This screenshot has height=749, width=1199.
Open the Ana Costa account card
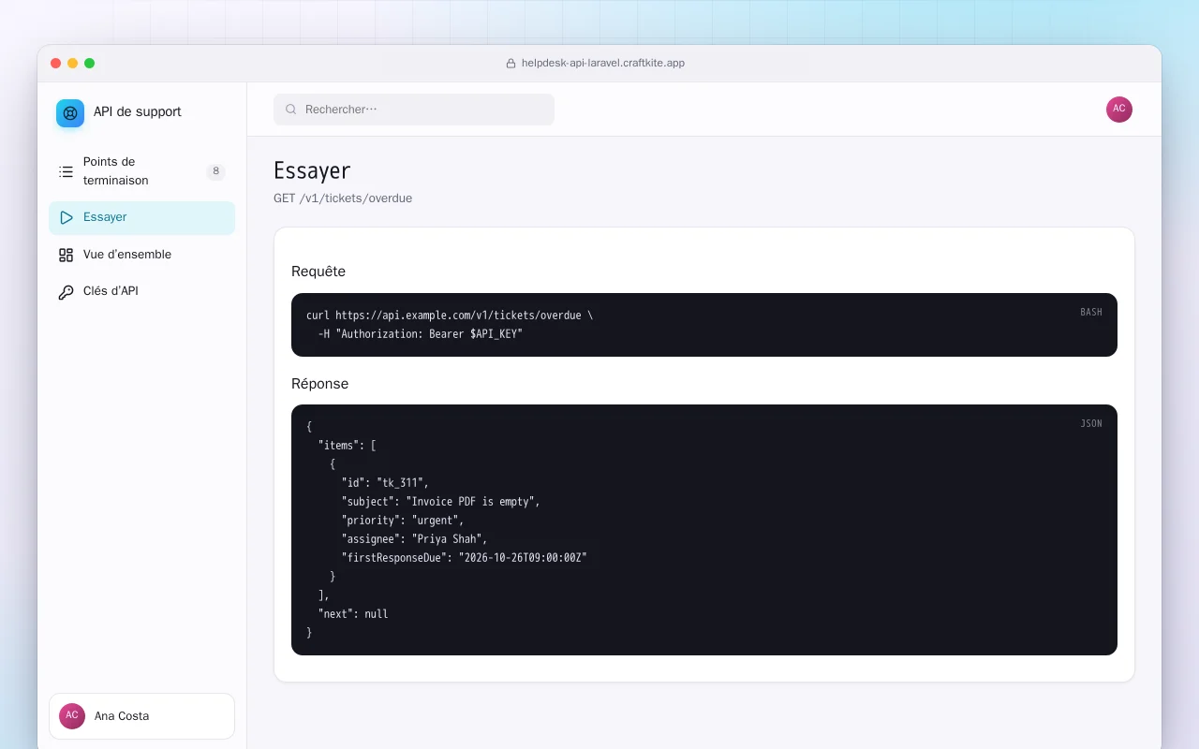(x=141, y=716)
